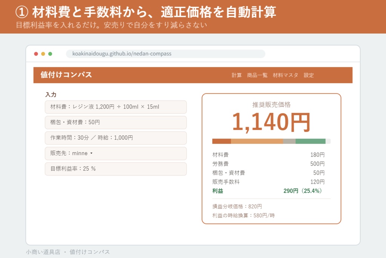Image resolution: width=386 pixels, height=258 pixels.
Task: Click the 梱包・資材費 50円 field
Action: pyautogui.click(x=116, y=122)
